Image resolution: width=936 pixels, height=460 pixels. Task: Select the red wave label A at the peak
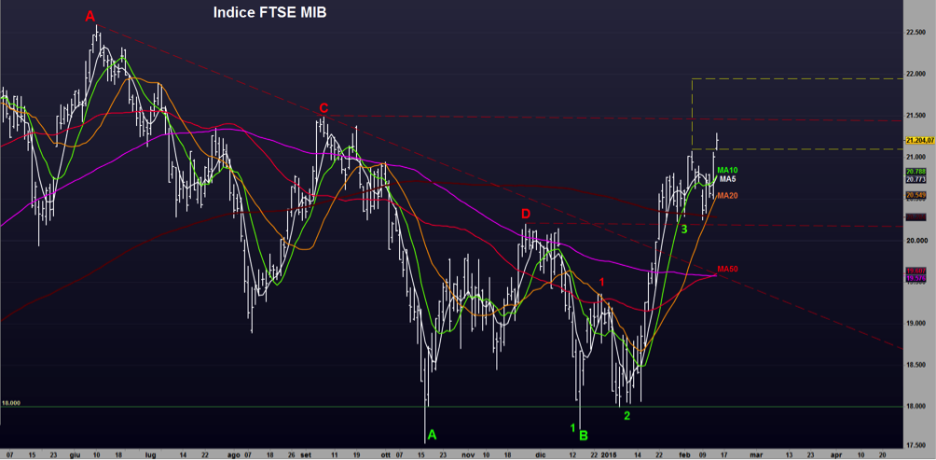90,17
